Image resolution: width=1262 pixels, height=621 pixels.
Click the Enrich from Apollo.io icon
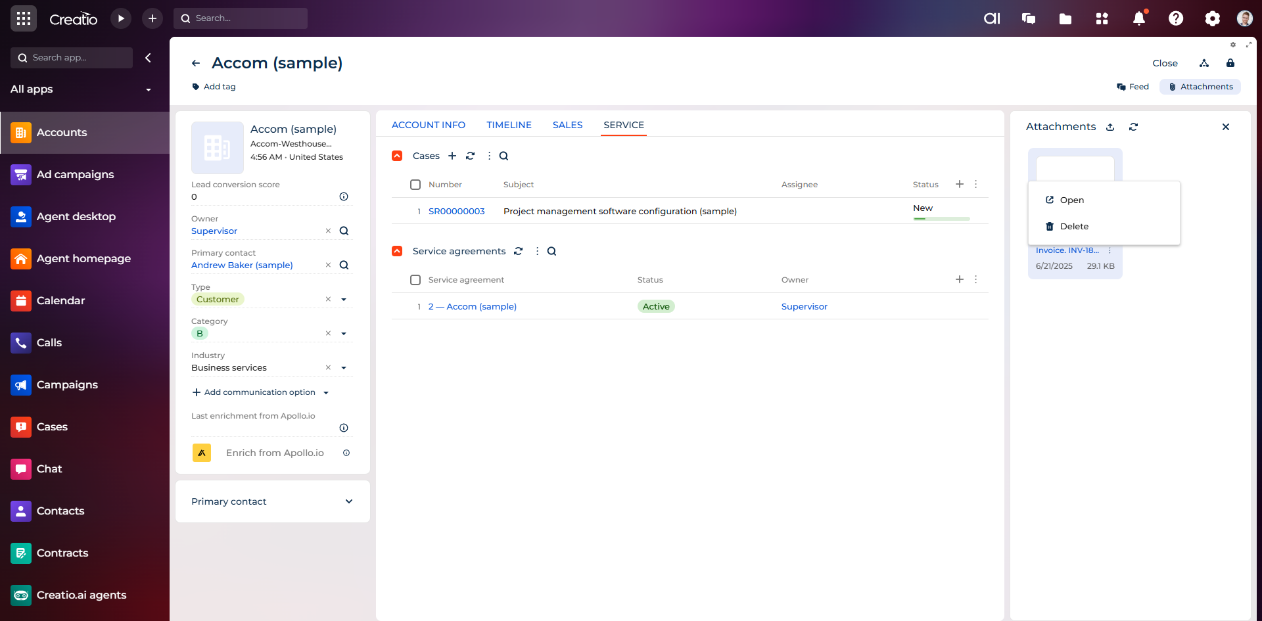(202, 453)
